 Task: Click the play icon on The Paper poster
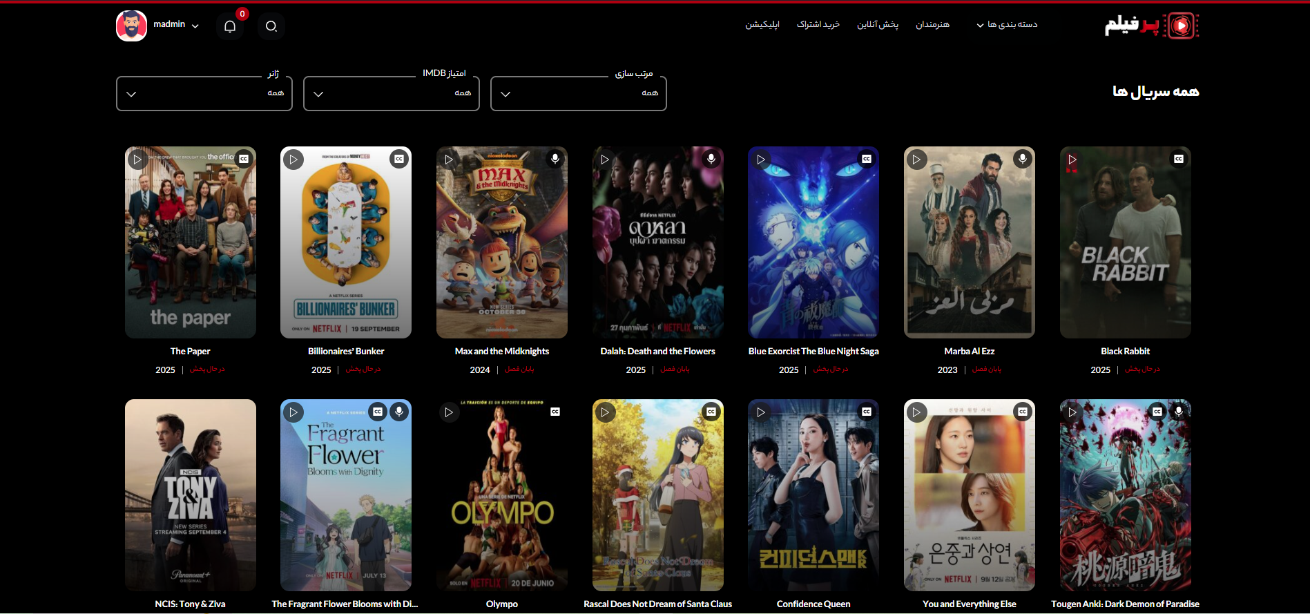click(x=137, y=160)
